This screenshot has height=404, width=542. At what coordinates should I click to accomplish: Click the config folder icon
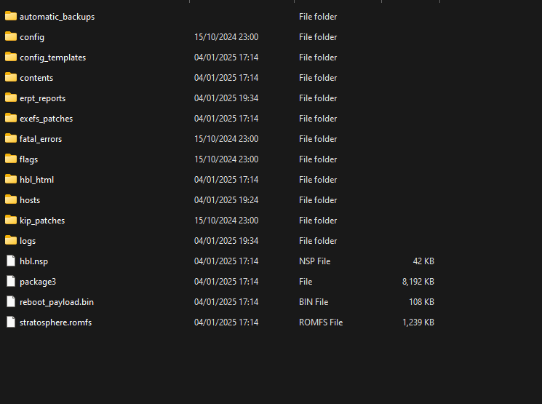coord(11,36)
